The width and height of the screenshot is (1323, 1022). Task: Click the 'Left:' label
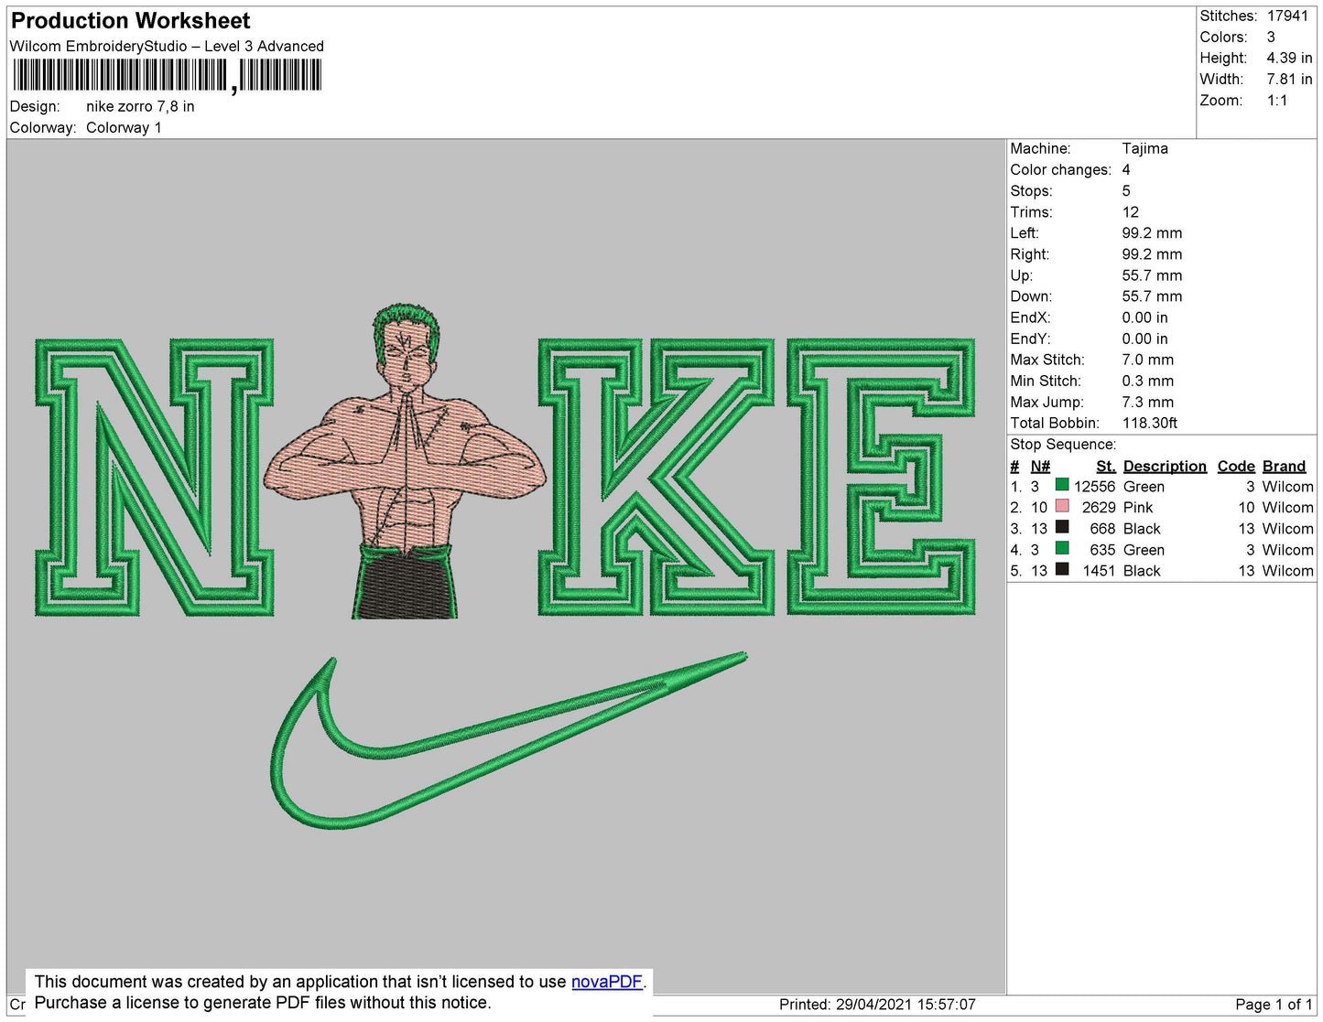tap(1025, 232)
